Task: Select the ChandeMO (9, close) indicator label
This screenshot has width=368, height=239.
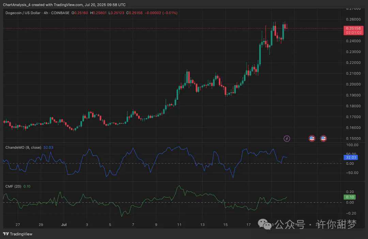Action: click(23, 147)
